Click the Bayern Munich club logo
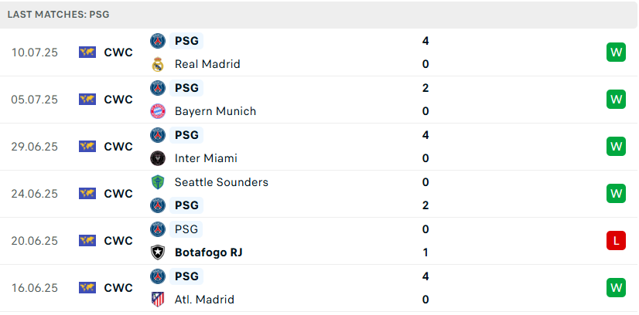Image resolution: width=639 pixels, height=315 pixels. coord(158,111)
